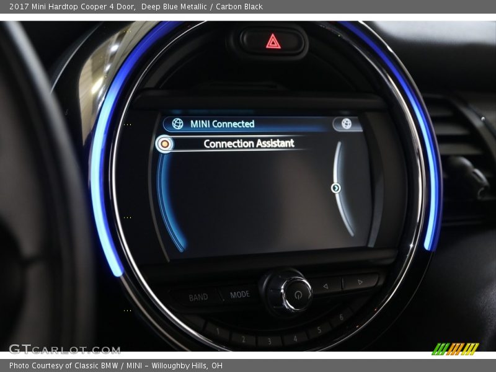Open the Connection Assistant menu entry
The width and height of the screenshot is (496, 372).
(249, 144)
